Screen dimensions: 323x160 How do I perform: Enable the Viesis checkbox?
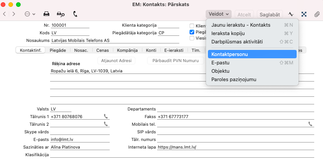[192, 38]
